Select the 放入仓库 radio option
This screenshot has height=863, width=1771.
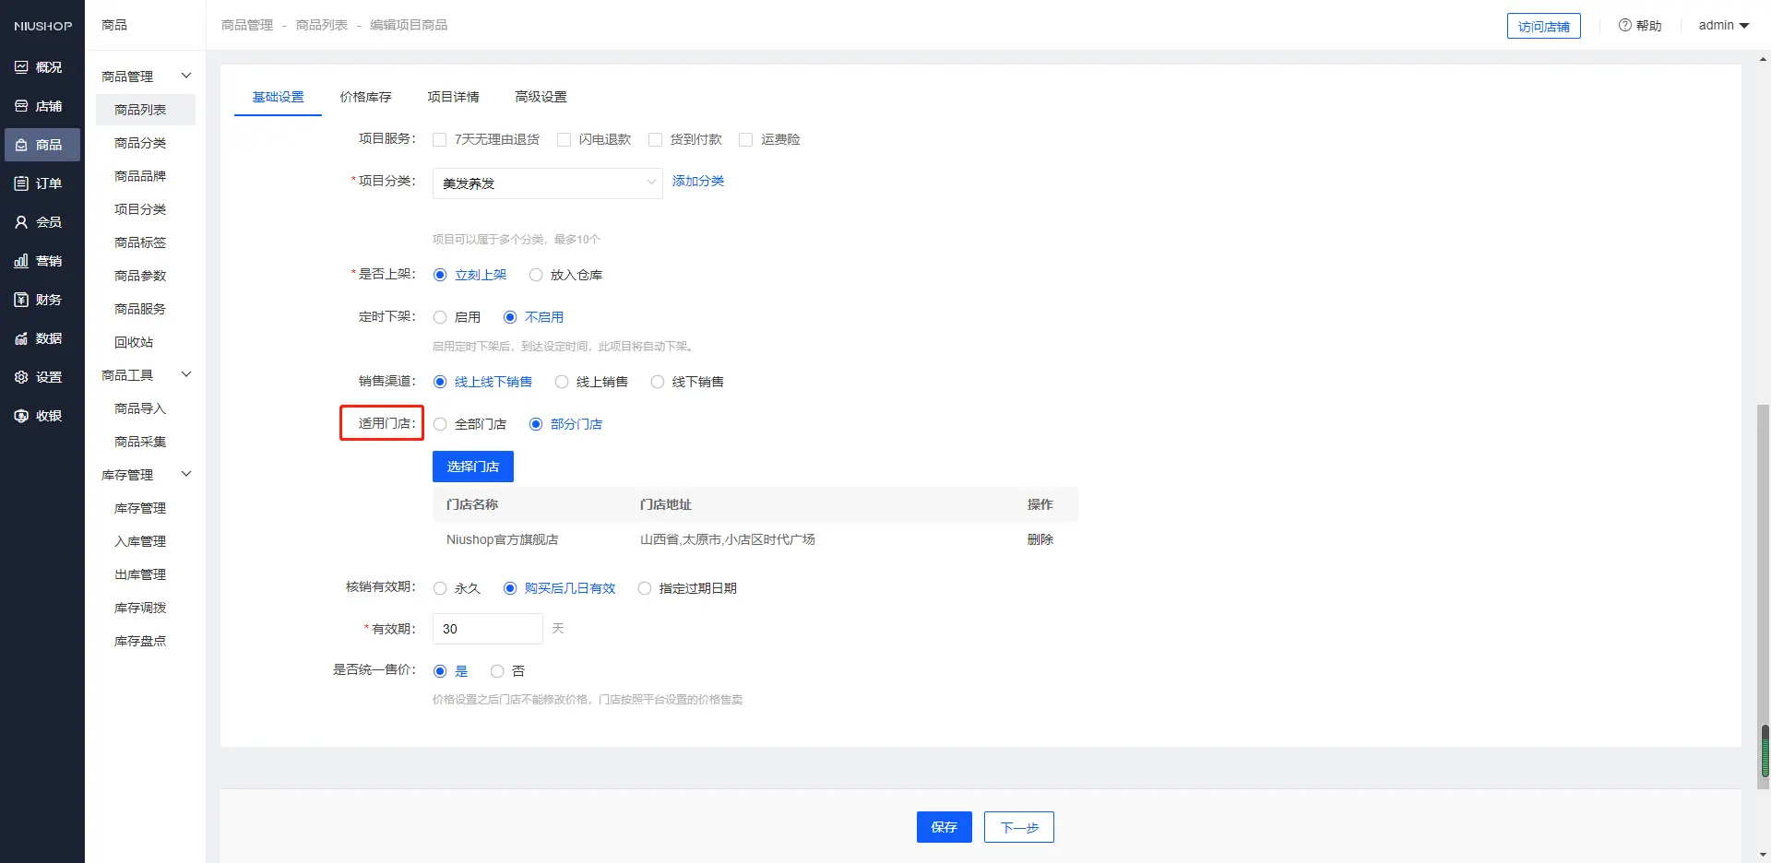(x=536, y=275)
